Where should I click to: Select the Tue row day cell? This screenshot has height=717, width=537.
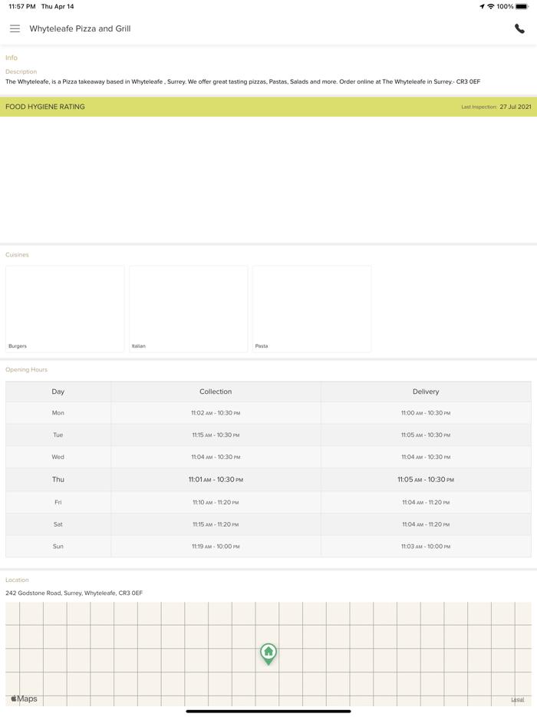click(58, 434)
